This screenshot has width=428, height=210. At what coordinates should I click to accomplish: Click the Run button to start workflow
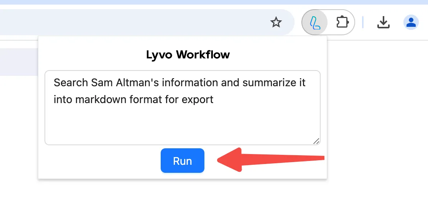pyautogui.click(x=182, y=161)
